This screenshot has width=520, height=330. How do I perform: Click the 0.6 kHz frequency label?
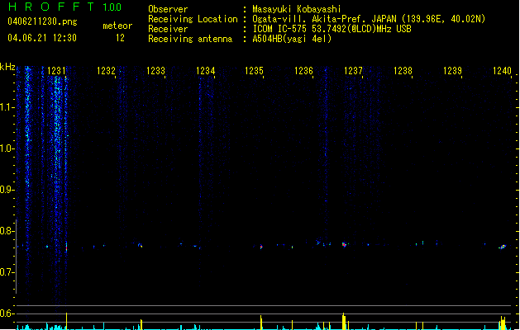(x=7, y=313)
